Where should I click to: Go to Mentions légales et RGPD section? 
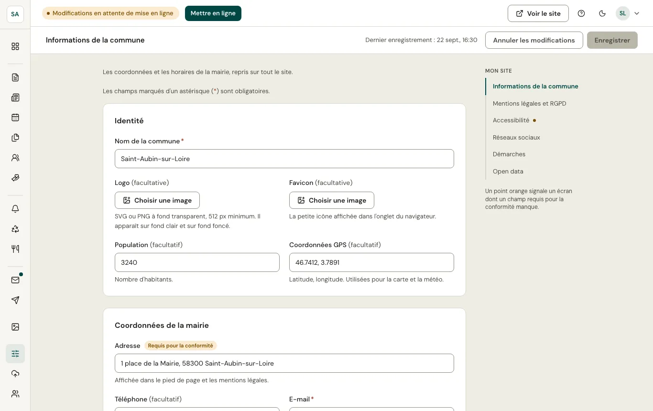530,103
